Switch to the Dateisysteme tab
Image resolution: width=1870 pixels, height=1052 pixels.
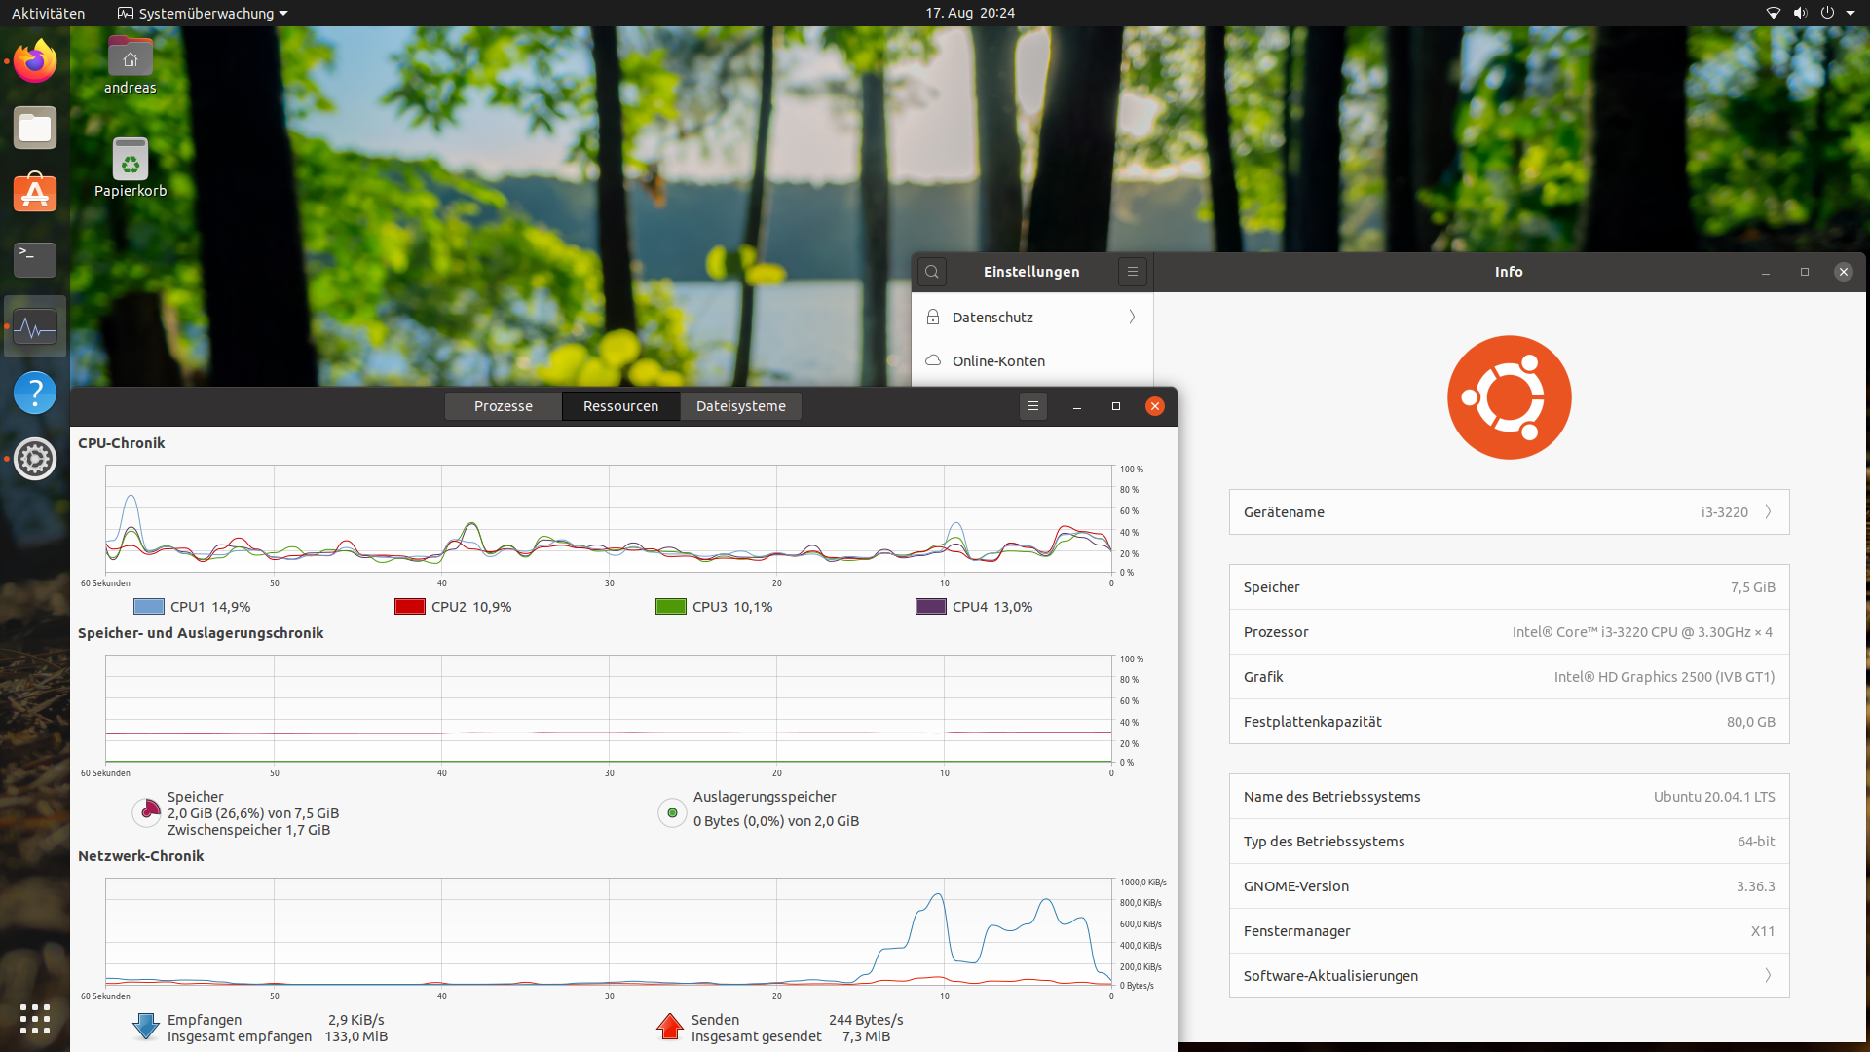[x=740, y=406]
